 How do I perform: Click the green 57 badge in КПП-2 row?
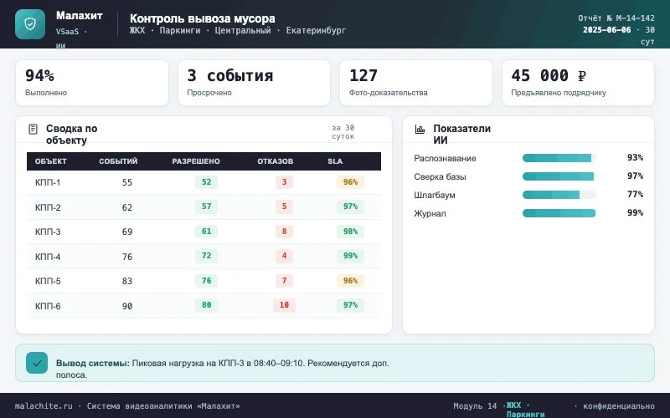point(206,206)
